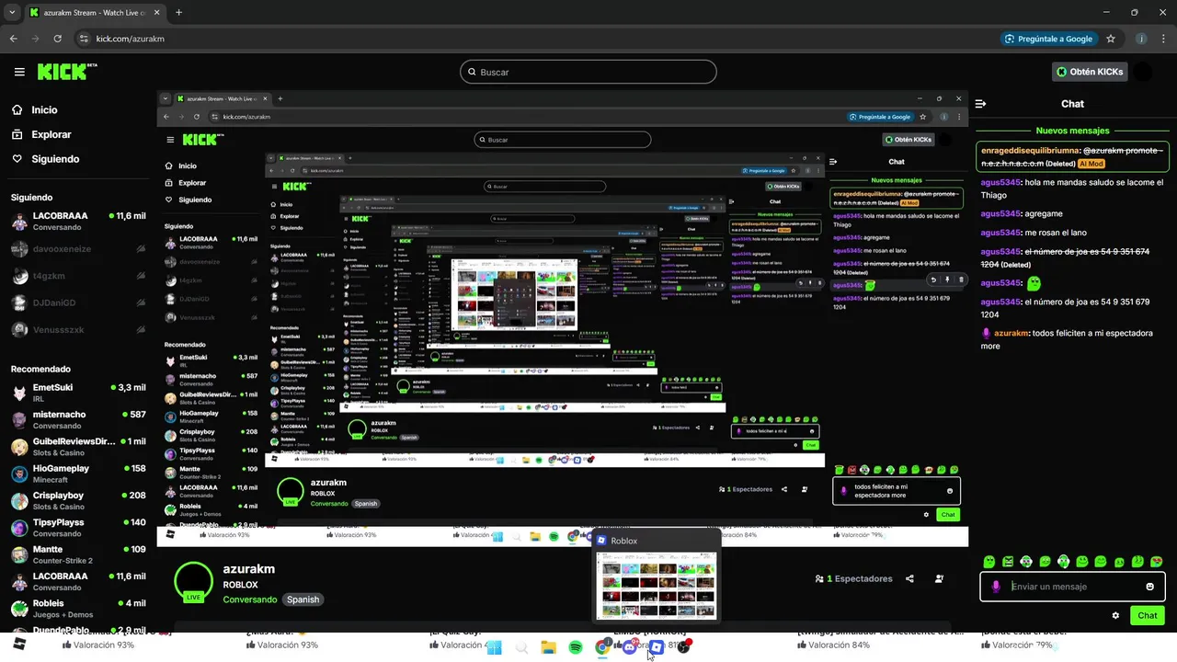The width and height of the screenshot is (1177, 662).
Task: Click username enrageddisequilibriumna in pinned chat message
Action: 1030,150
